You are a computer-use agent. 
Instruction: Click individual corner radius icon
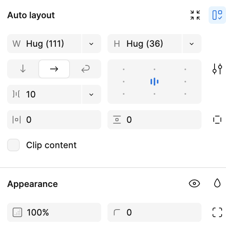click(217, 212)
